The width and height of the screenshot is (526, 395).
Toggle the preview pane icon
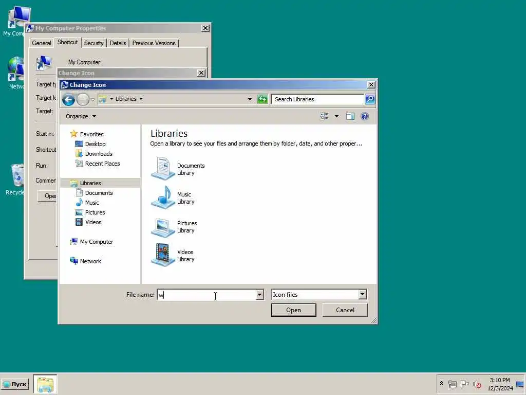tap(350, 116)
